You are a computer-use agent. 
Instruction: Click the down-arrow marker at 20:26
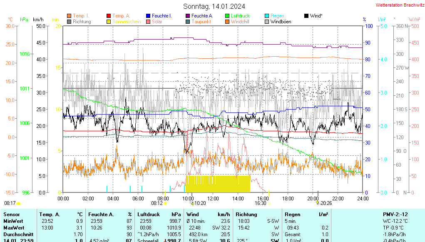click(x=318, y=203)
